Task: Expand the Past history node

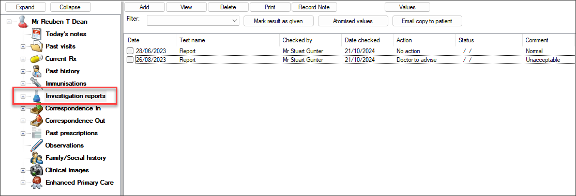Action: click(23, 72)
